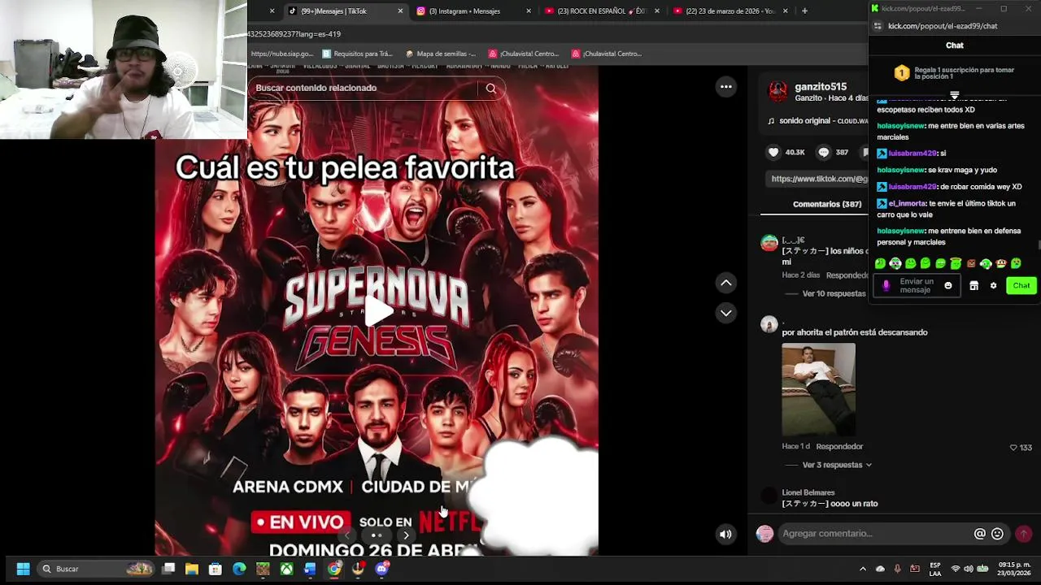The image size is (1041, 585).
Task: Open ganzito515 profile avatar
Action: (x=778, y=91)
